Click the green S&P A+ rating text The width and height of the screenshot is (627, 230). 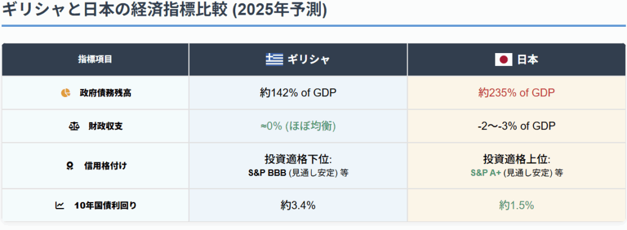tap(486, 173)
